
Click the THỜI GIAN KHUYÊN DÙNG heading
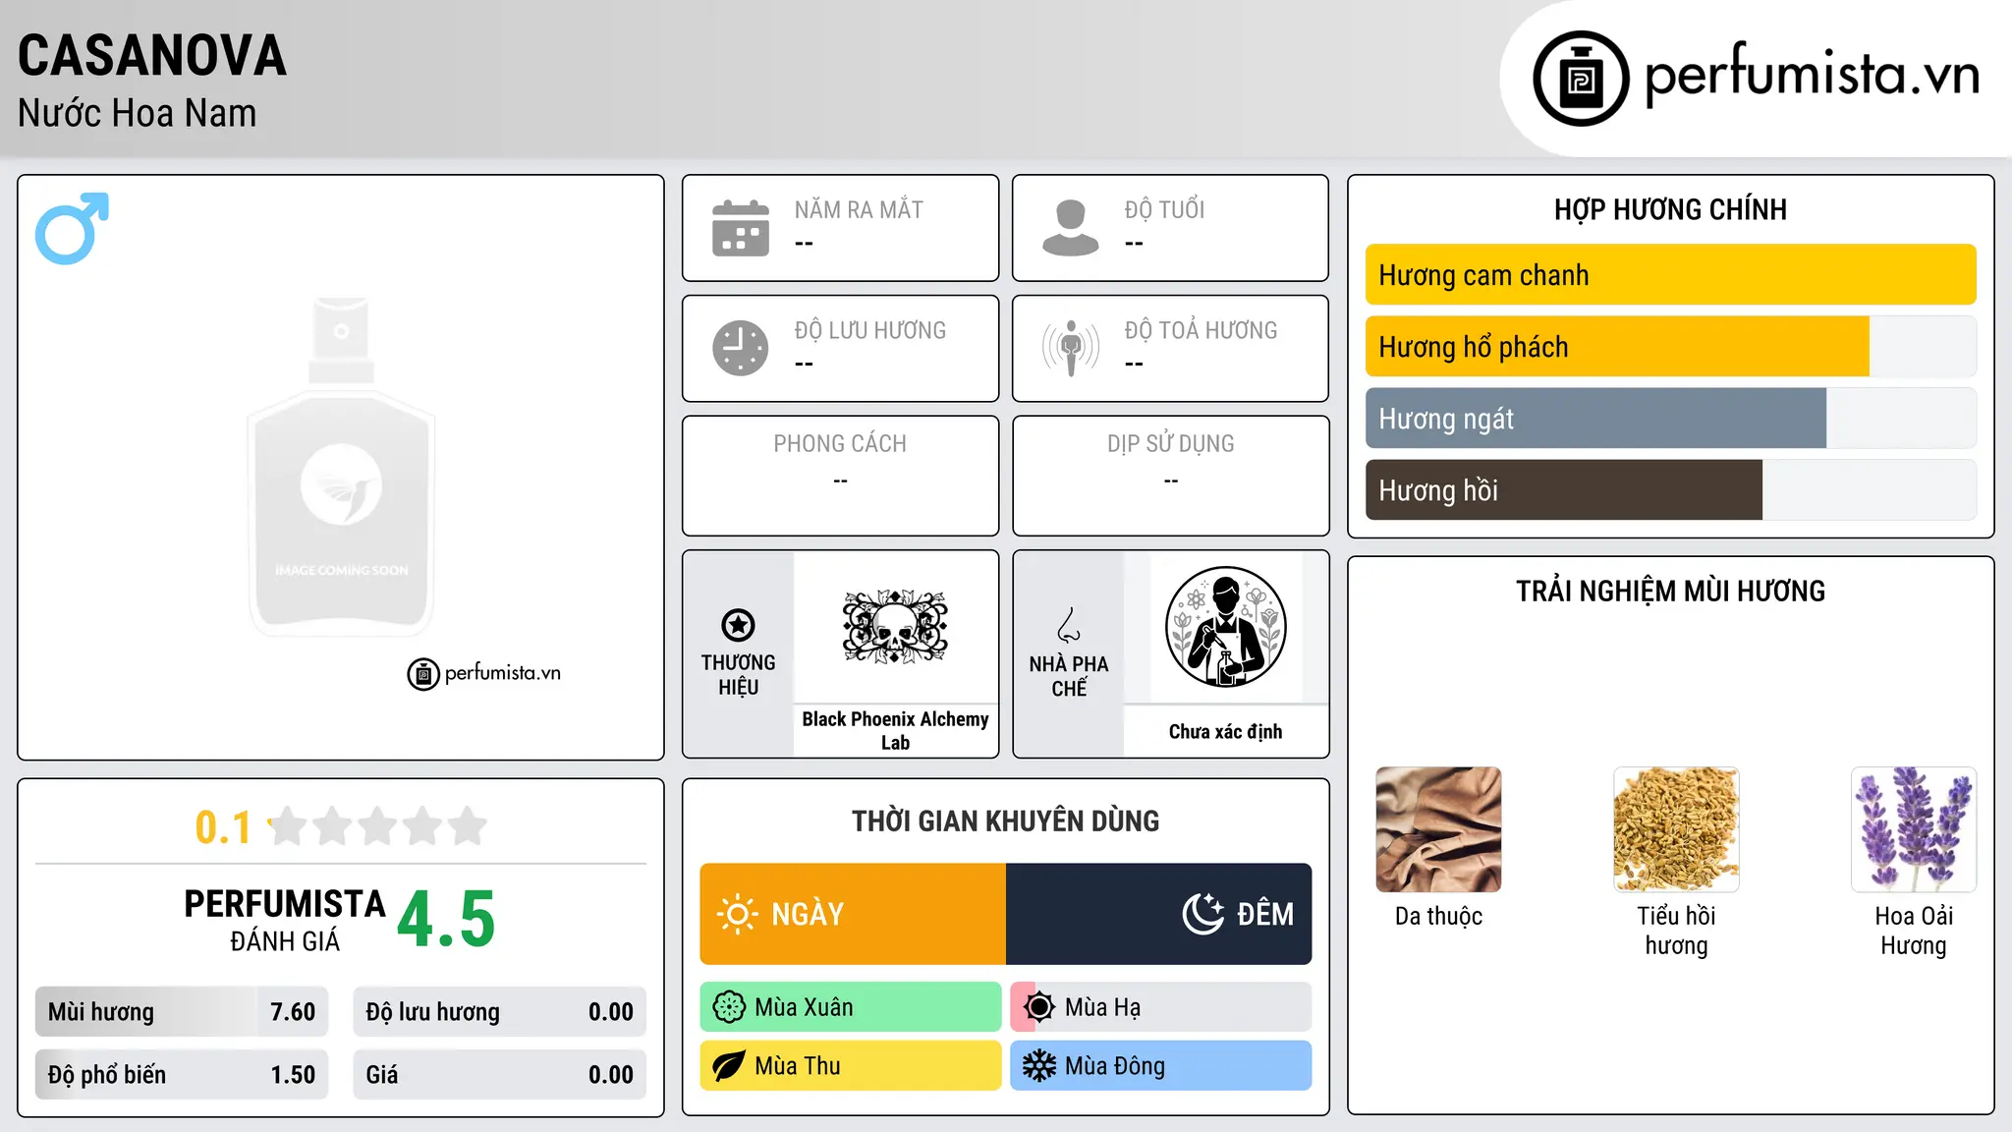[x=1006, y=821]
